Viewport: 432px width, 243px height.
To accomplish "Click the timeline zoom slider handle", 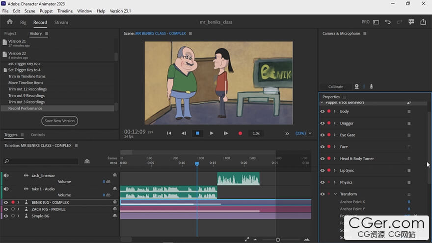I will (278, 240).
